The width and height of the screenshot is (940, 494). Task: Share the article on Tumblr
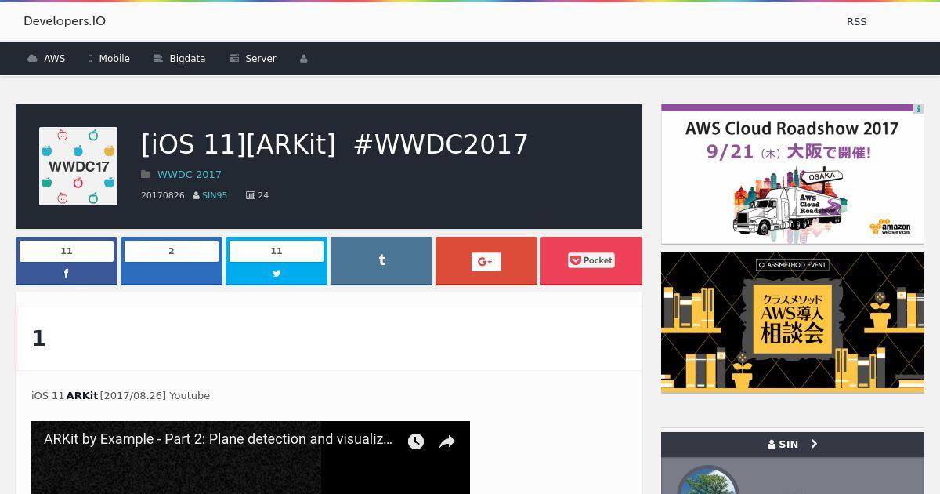click(x=381, y=261)
